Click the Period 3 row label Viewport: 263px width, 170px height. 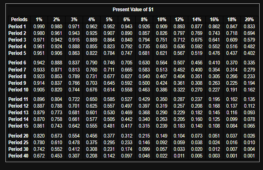pyautogui.click(x=17, y=40)
